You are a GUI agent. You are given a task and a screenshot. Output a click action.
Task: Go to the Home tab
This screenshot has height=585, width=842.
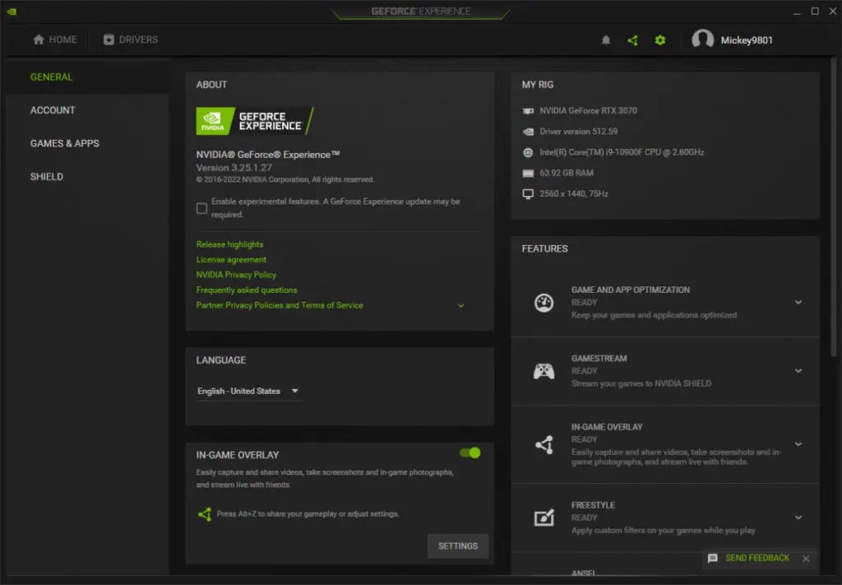[55, 39]
